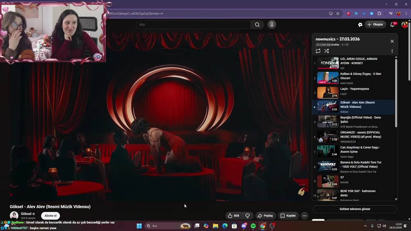
Task: Click the video title Göksel - Alev Alev
Action: point(50,207)
